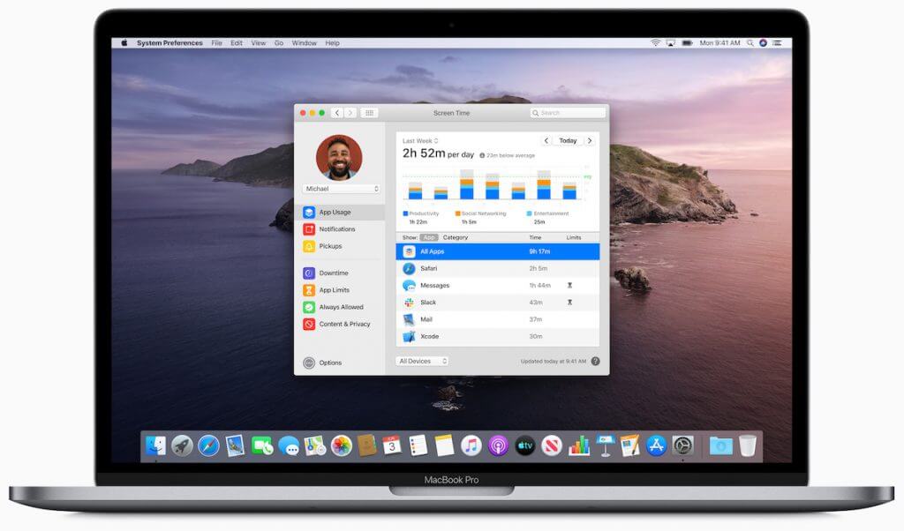The height and width of the screenshot is (531, 904).
Task: Open Safari in the Dock
Action: (208, 445)
